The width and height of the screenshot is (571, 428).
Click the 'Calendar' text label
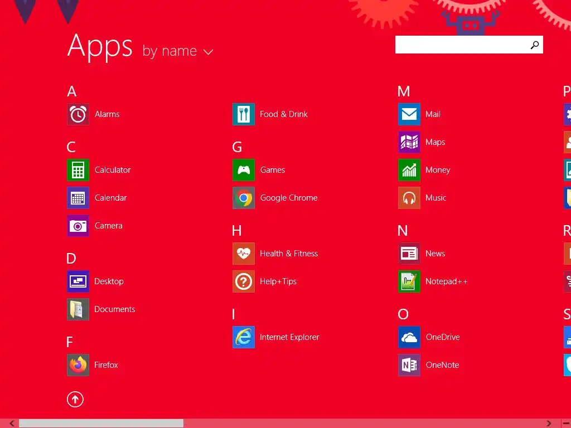point(111,198)
